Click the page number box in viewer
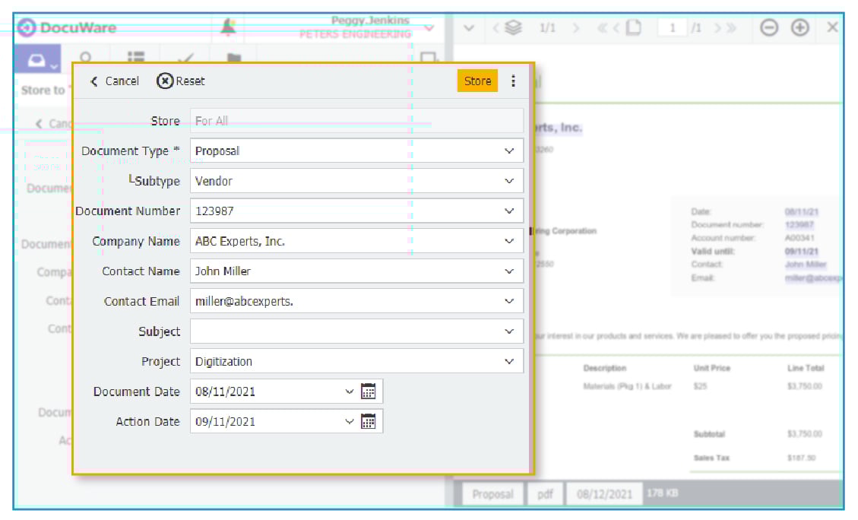858x520 pixels. 673,27
